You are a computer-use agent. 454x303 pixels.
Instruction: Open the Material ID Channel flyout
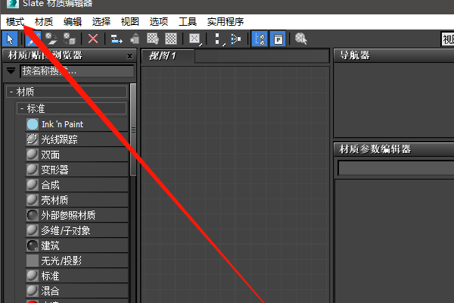[x=195, y=39]
